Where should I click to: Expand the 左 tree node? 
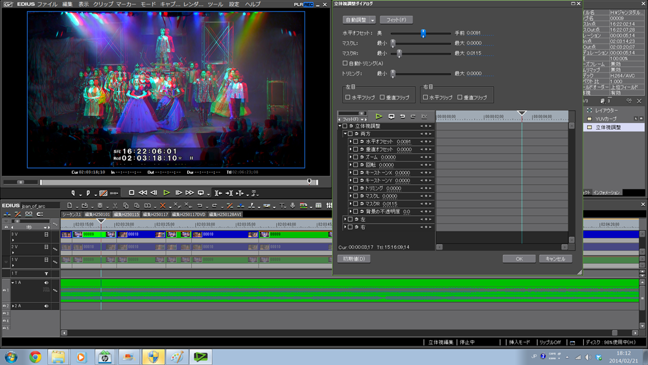(x=345, y=219)
